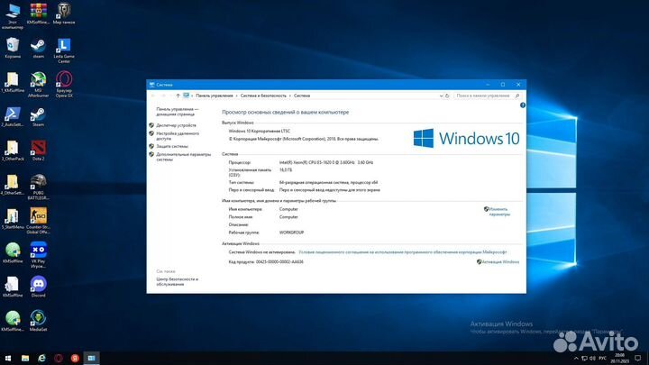Viewport: 649px width, 365px height.
Task: Open Yandex browser from the taskbar
Action: 75,358
